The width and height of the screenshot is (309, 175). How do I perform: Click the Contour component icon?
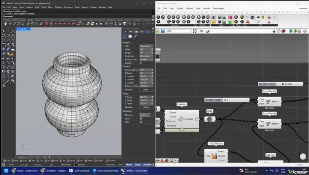[181, 119]
